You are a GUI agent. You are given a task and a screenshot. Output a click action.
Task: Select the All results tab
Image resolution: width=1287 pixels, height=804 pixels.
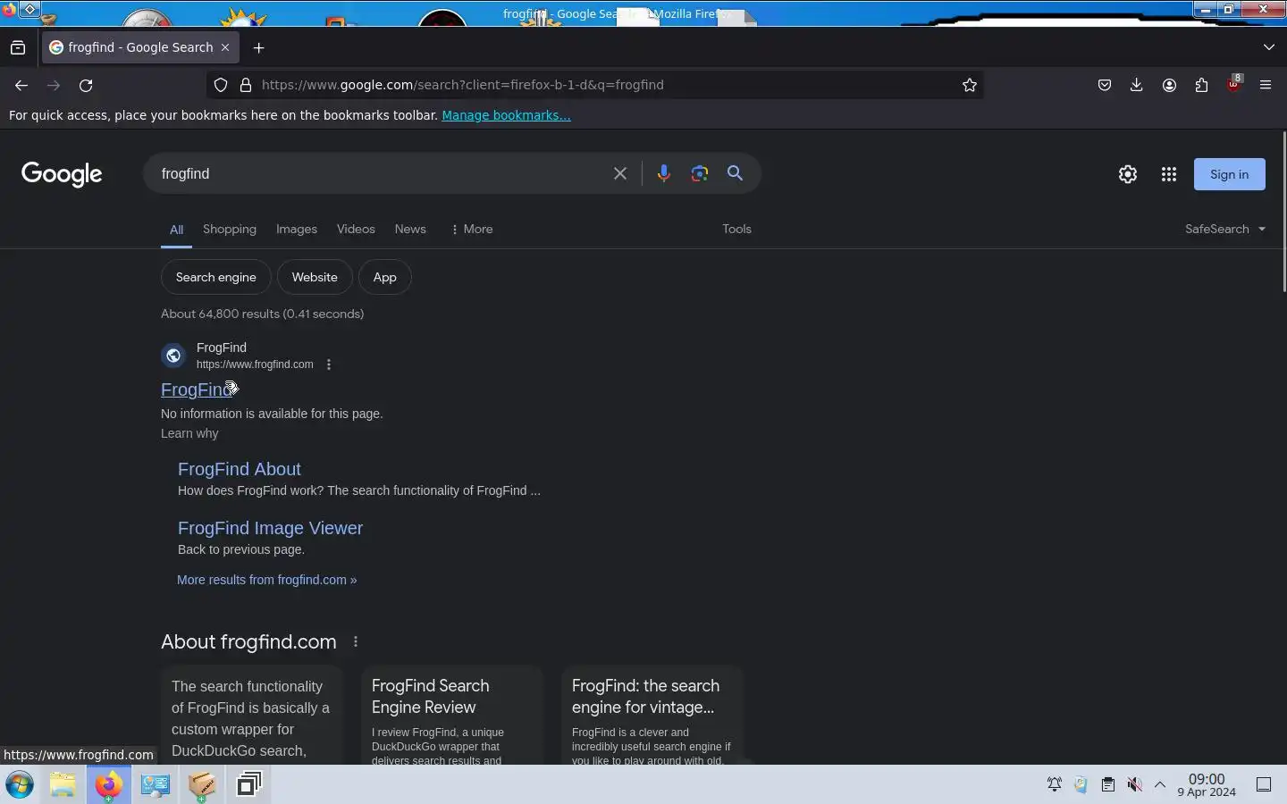coord(176,230)
